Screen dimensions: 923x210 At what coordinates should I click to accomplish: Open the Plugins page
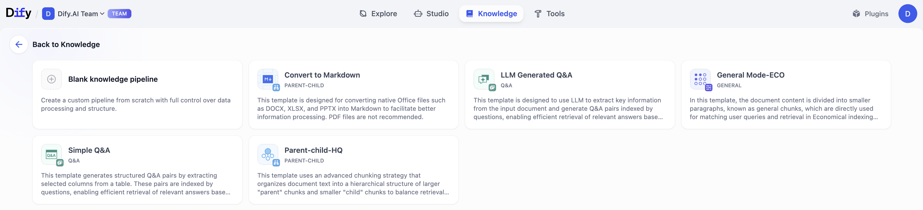pos(870,14)
